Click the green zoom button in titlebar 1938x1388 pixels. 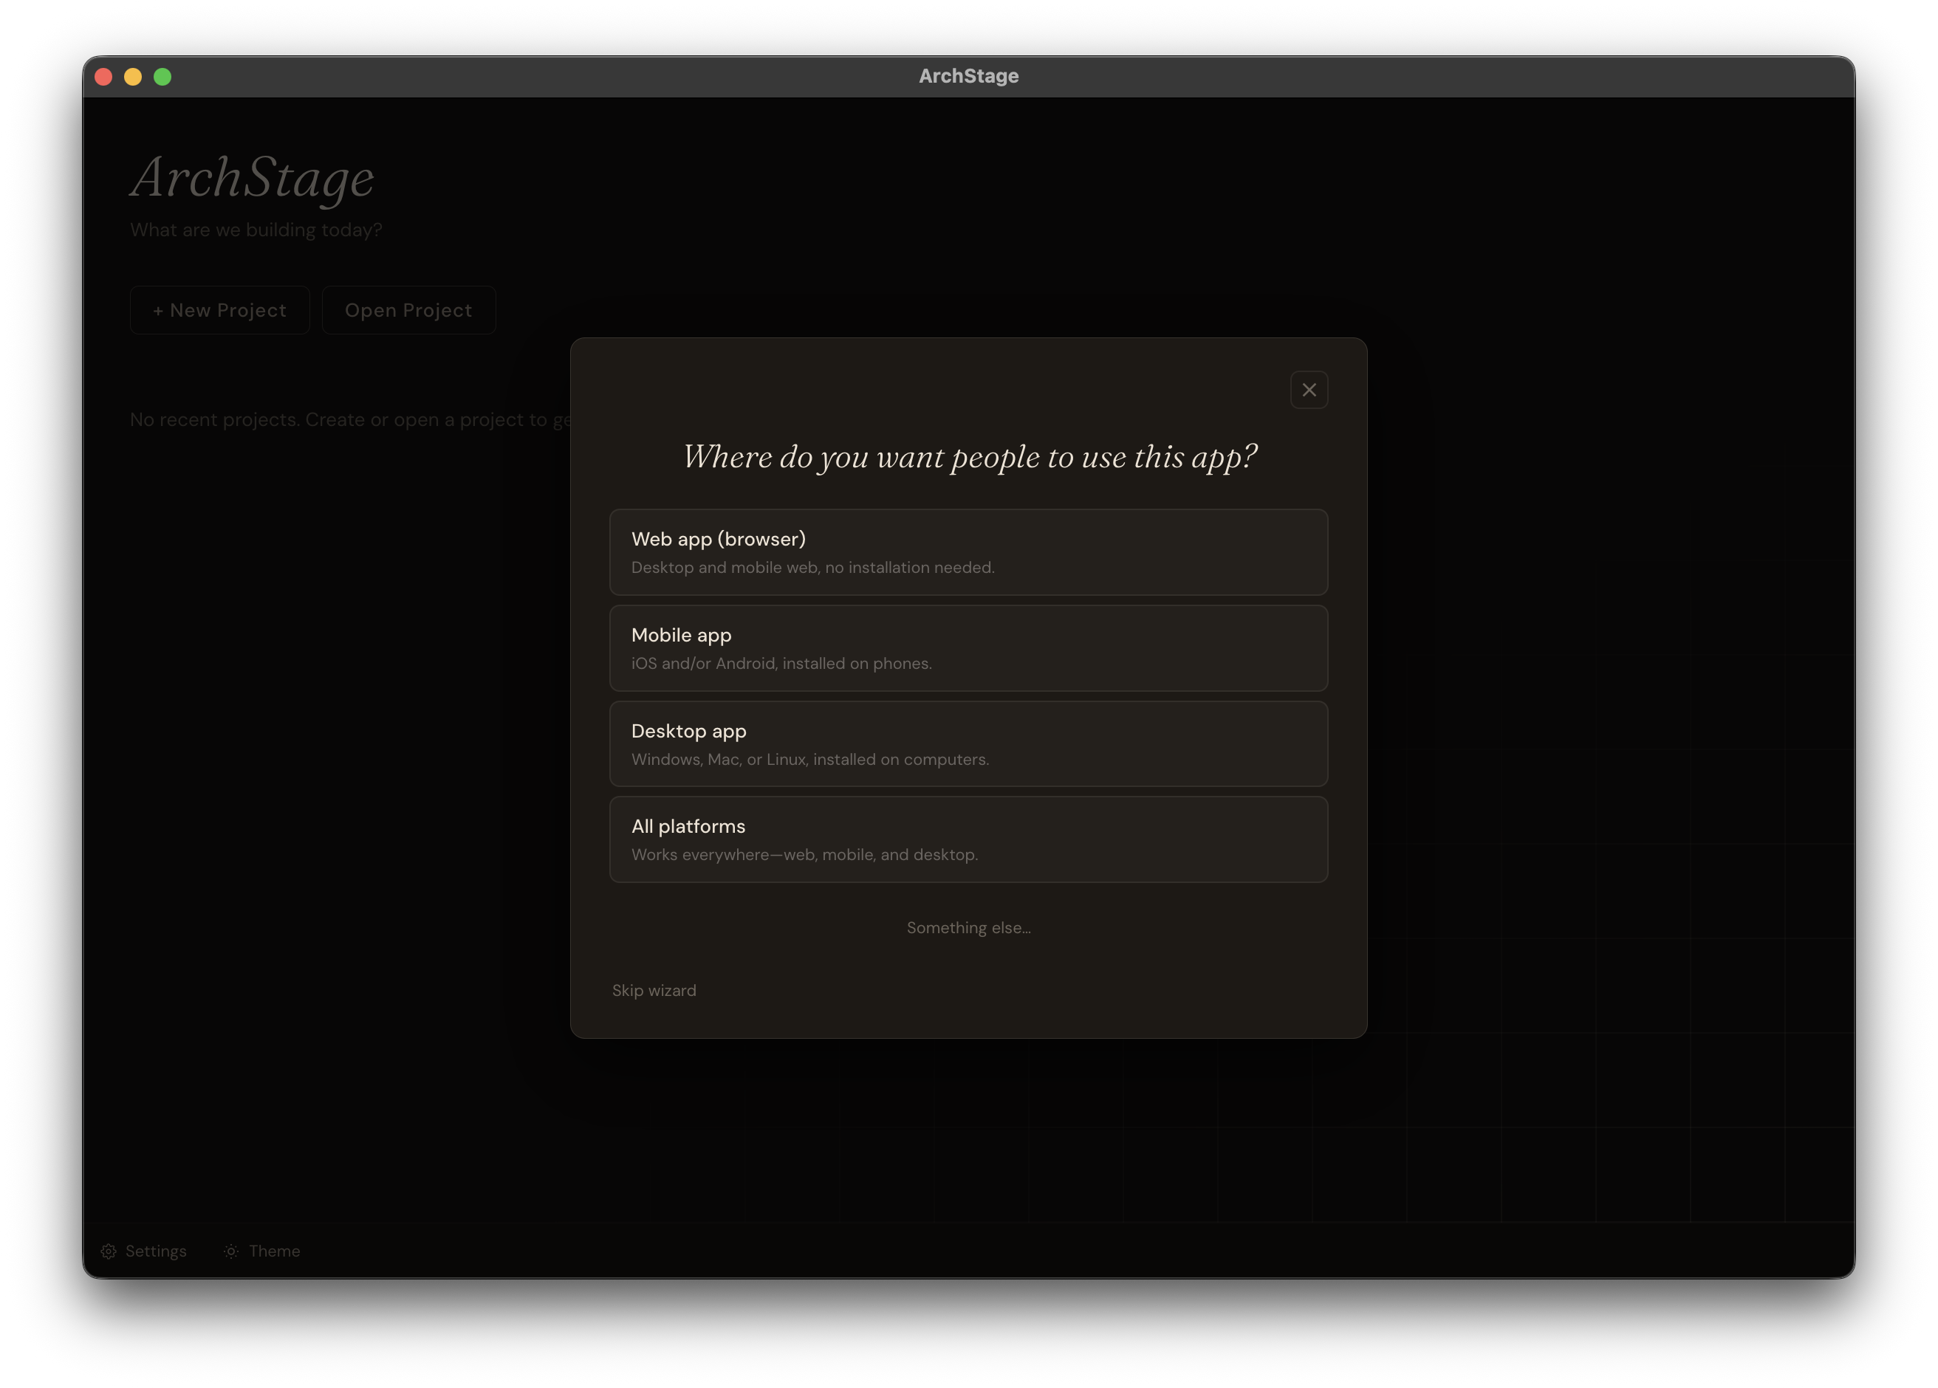coord(162,76)
